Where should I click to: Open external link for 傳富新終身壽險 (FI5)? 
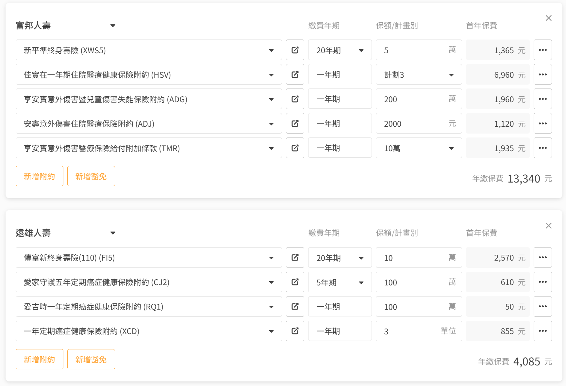[295, 257]
